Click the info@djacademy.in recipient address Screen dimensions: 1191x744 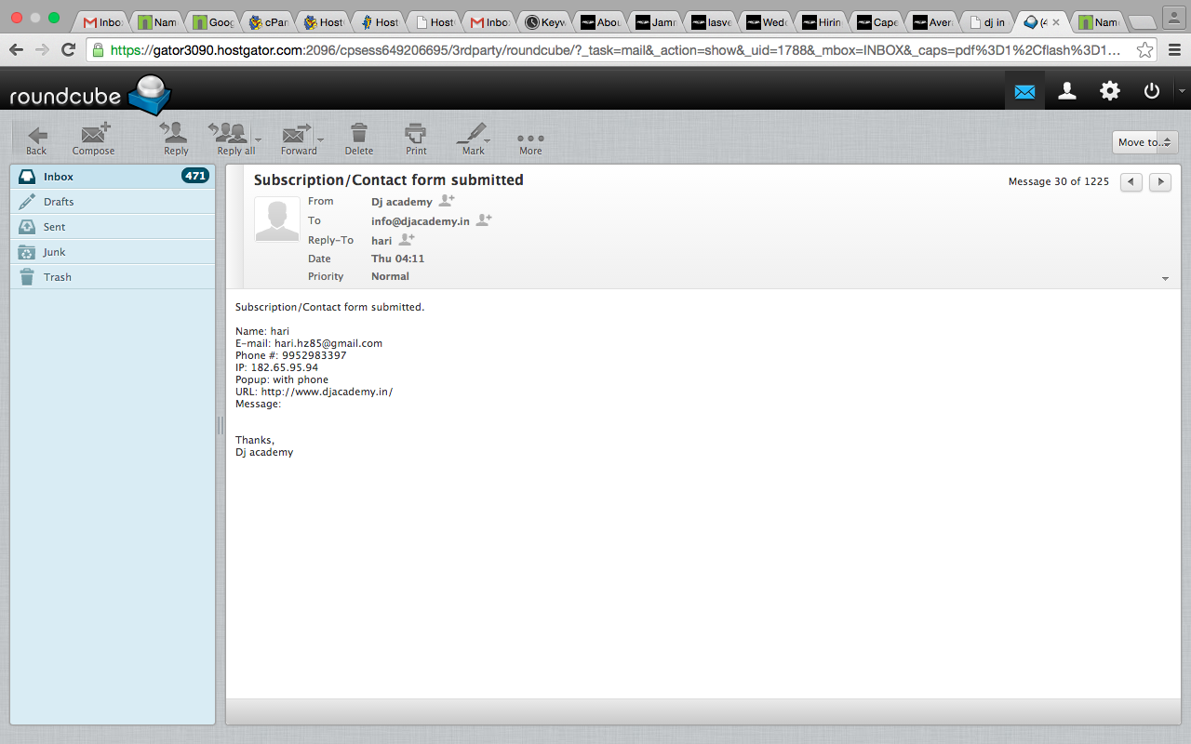pos(421,221)
